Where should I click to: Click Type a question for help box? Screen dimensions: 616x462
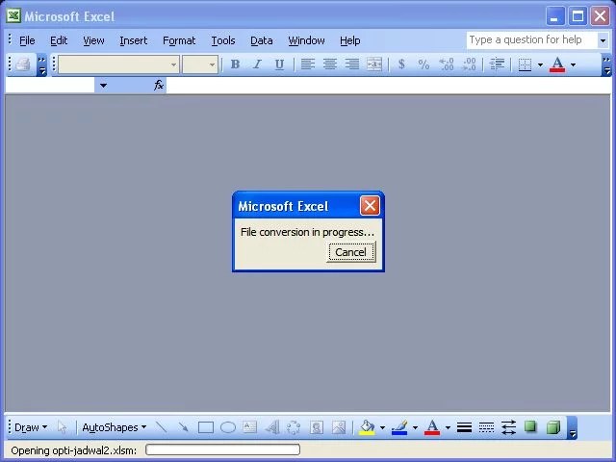(x=531, y=40)
